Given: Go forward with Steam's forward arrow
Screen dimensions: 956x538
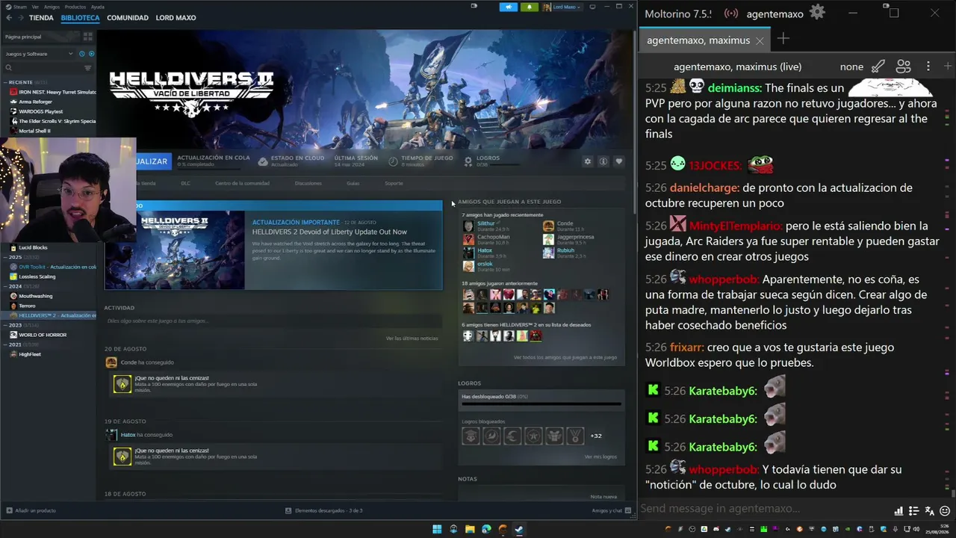Looking at the screenshot, I should pyautogui.click(x=20, y=18).
